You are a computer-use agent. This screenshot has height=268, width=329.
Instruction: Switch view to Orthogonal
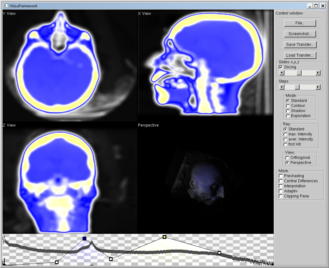tap(288, 158)
